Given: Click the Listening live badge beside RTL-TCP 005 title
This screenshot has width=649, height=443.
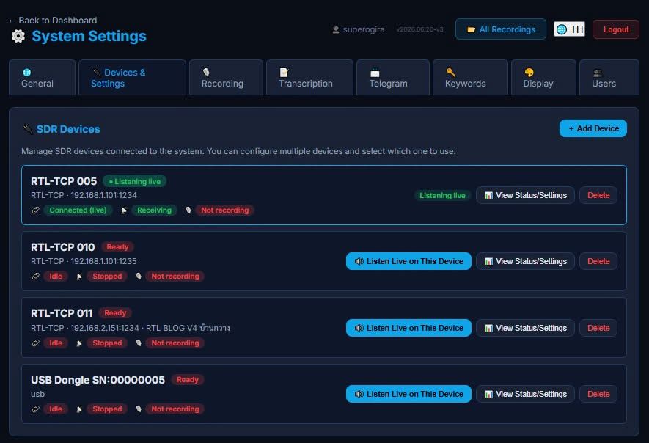Looking at the screenshot, I should tap(134, 181).
